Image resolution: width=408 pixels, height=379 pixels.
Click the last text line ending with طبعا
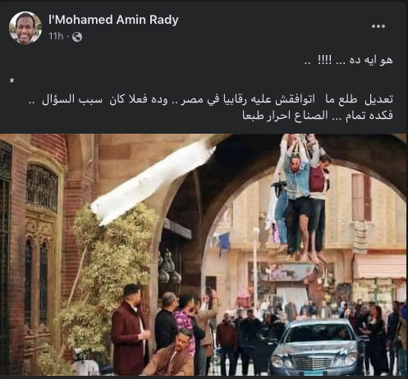click(x=318, y=116)
